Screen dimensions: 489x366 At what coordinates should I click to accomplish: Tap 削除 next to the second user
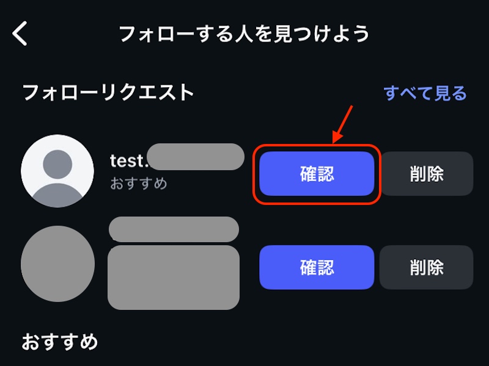coord(428,268)
